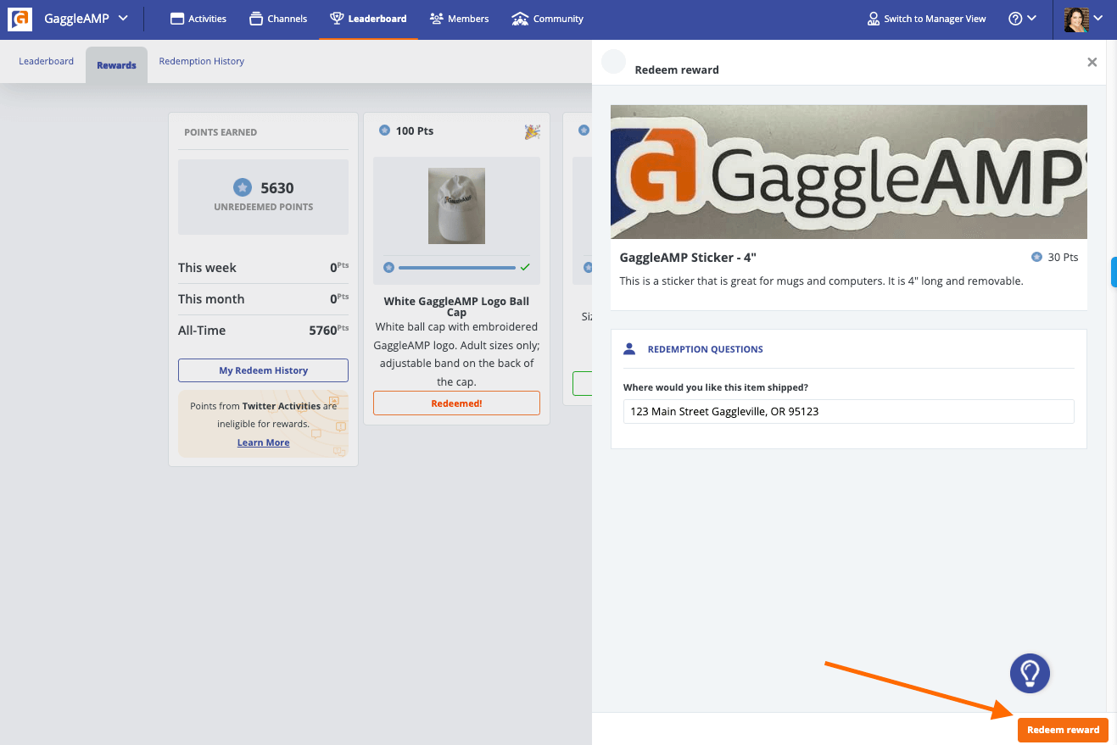
Task: Click the Leaderboard trophy icon
Action: (337, 19)
